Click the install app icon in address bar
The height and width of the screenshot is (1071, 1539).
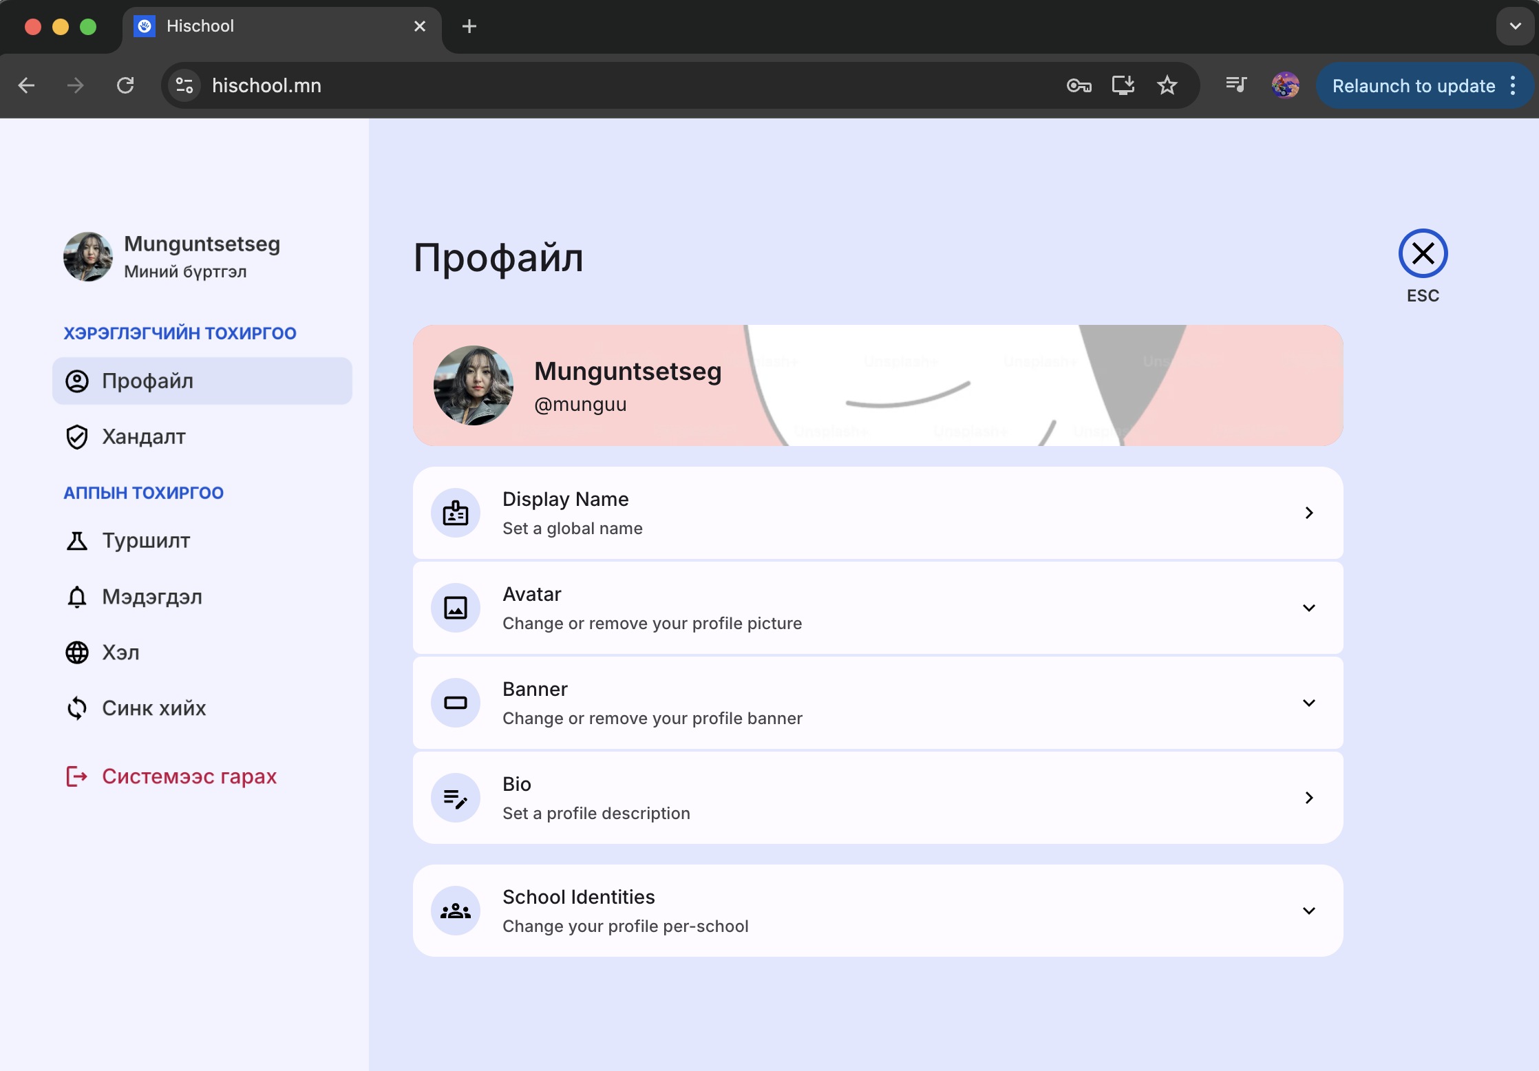pos(1123,85)
